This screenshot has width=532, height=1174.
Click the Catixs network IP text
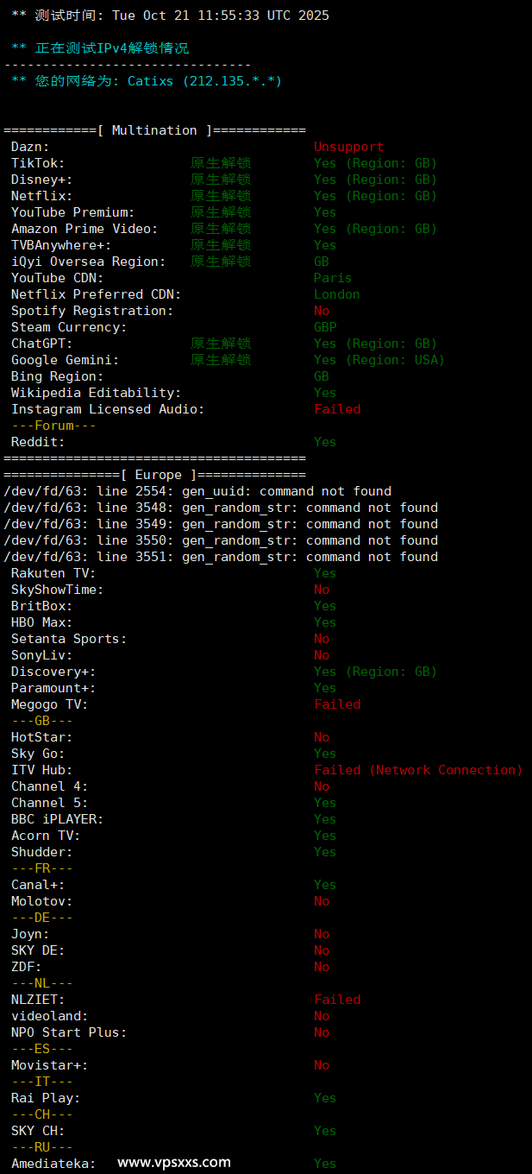click(204, 81)
